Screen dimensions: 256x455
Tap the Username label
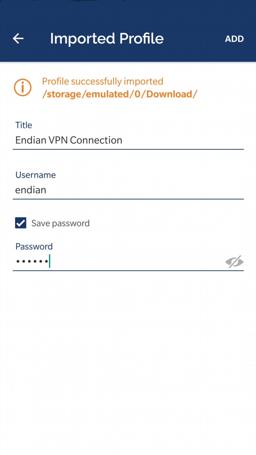point(35,175)
